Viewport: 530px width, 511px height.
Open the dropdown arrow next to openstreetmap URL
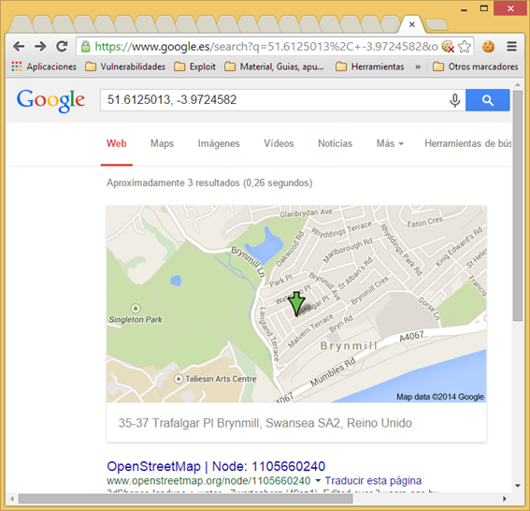click(318, 480)
